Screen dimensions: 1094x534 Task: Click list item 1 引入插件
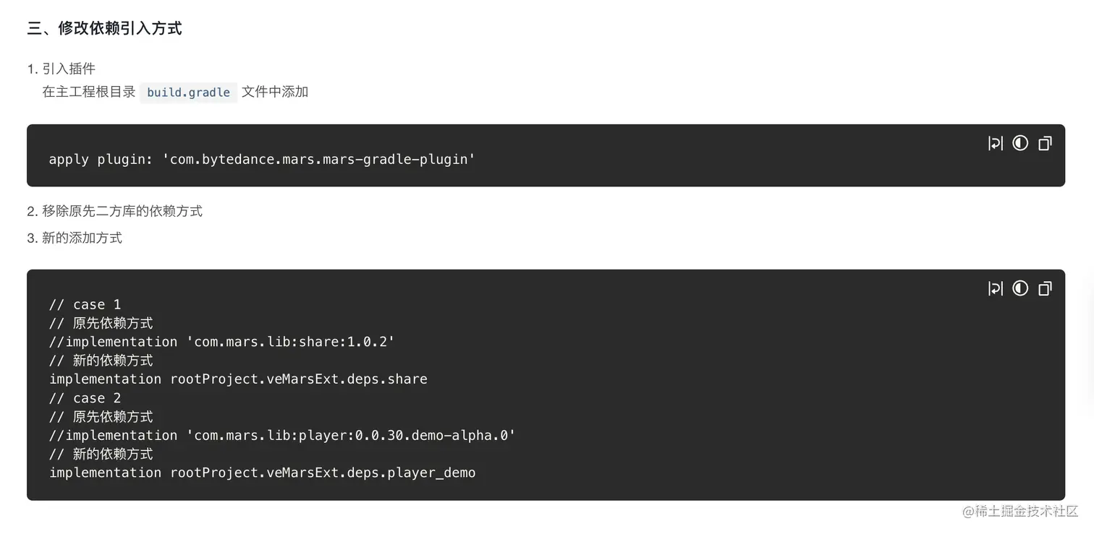click(x=68, y=69)
